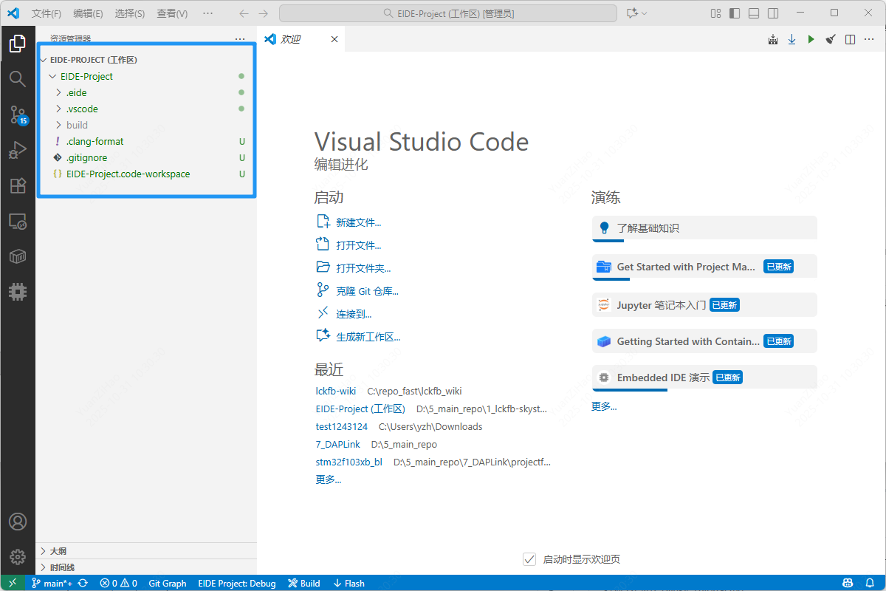Click the EIDE-Project command center search box
This screenshot has width=886, height=591.
tap(448, 13)
